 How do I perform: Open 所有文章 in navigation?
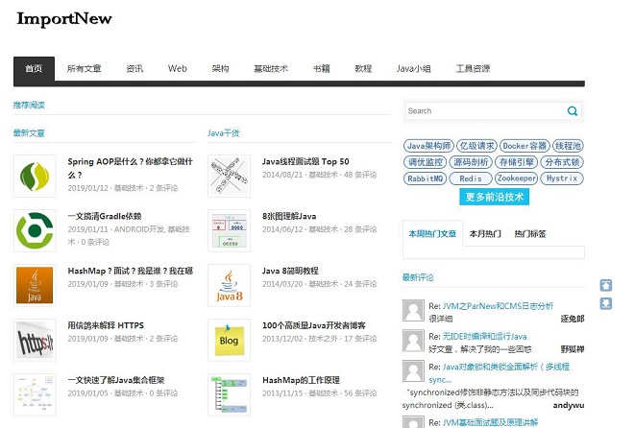click(x=85, y=69)
